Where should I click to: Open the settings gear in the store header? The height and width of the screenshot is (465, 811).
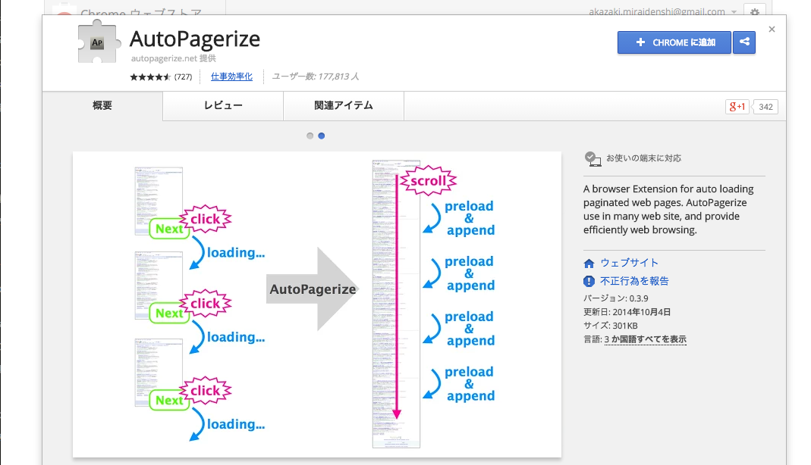coord(755,11)
